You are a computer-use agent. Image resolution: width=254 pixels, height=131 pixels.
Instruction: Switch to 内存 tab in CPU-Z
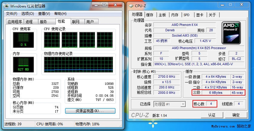pos(175,15)
